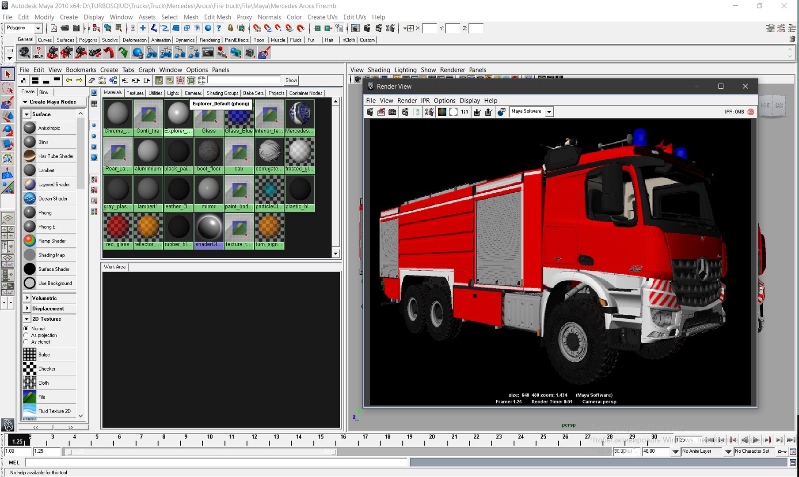Select Normal 2D texture radio button
This screenshot has height=477, width=799.
pyautogui.click(x=26, y=329)
